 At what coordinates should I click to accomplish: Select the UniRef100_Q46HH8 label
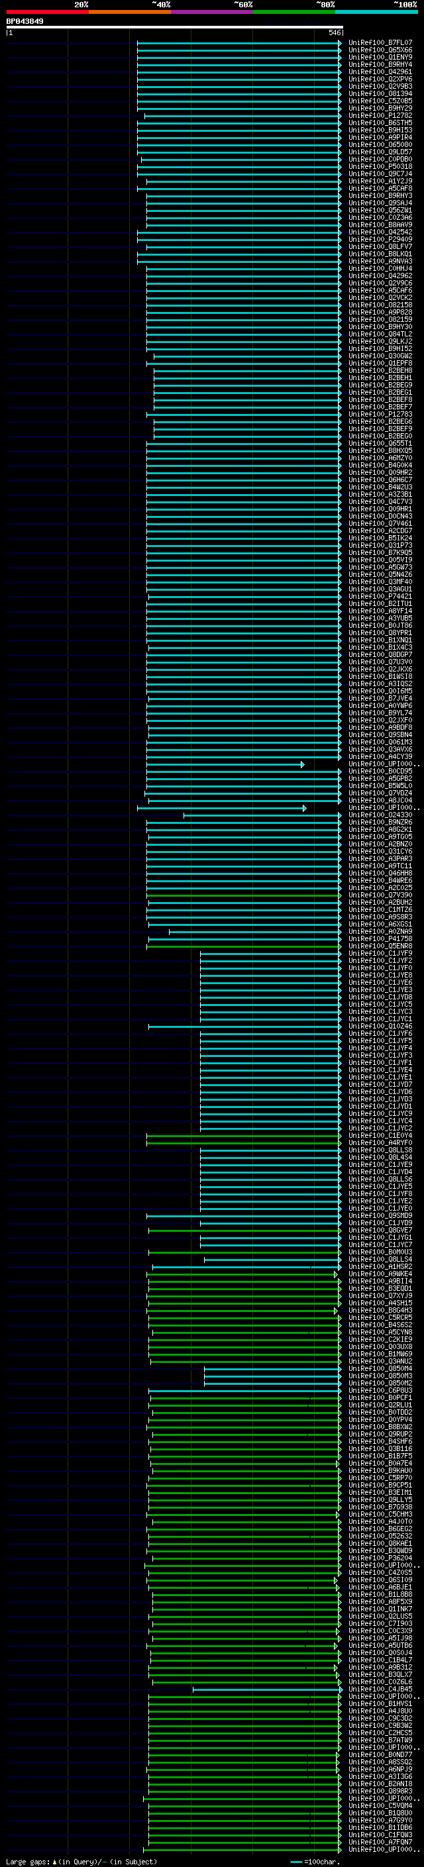pyautogui.click(x=380, y=873)
